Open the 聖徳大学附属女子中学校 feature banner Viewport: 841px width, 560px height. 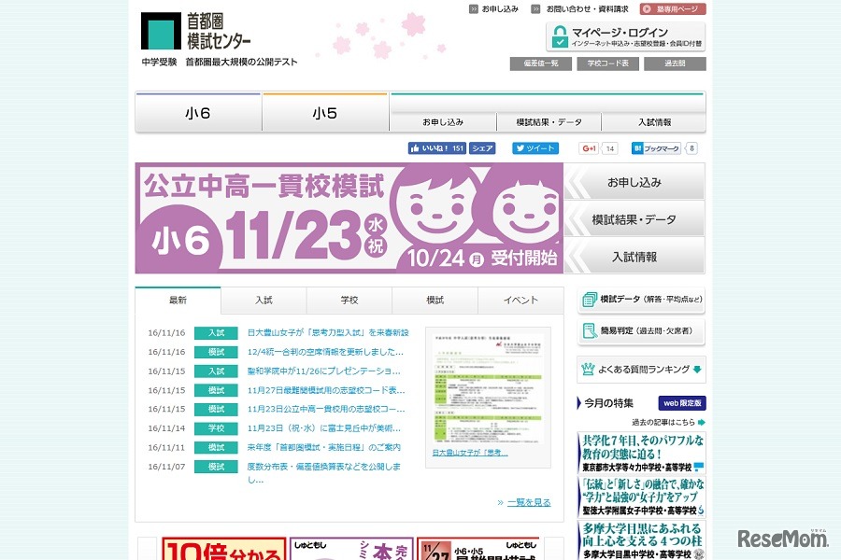(641, 497)
